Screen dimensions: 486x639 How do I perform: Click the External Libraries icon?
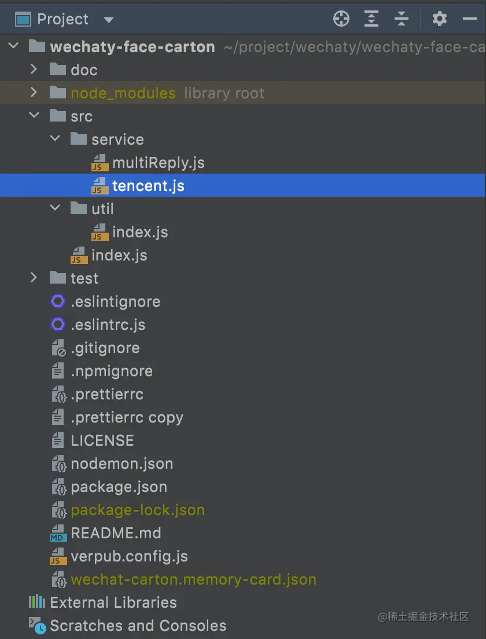(37, 602)
